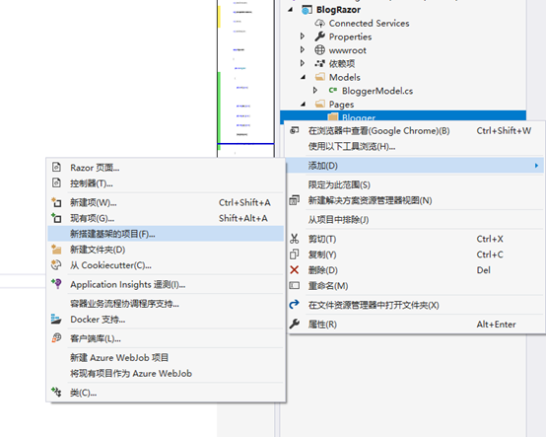Click the scissors icon for 剪切
The width and height of the screenshot is (546, 437).
point(295,239)
